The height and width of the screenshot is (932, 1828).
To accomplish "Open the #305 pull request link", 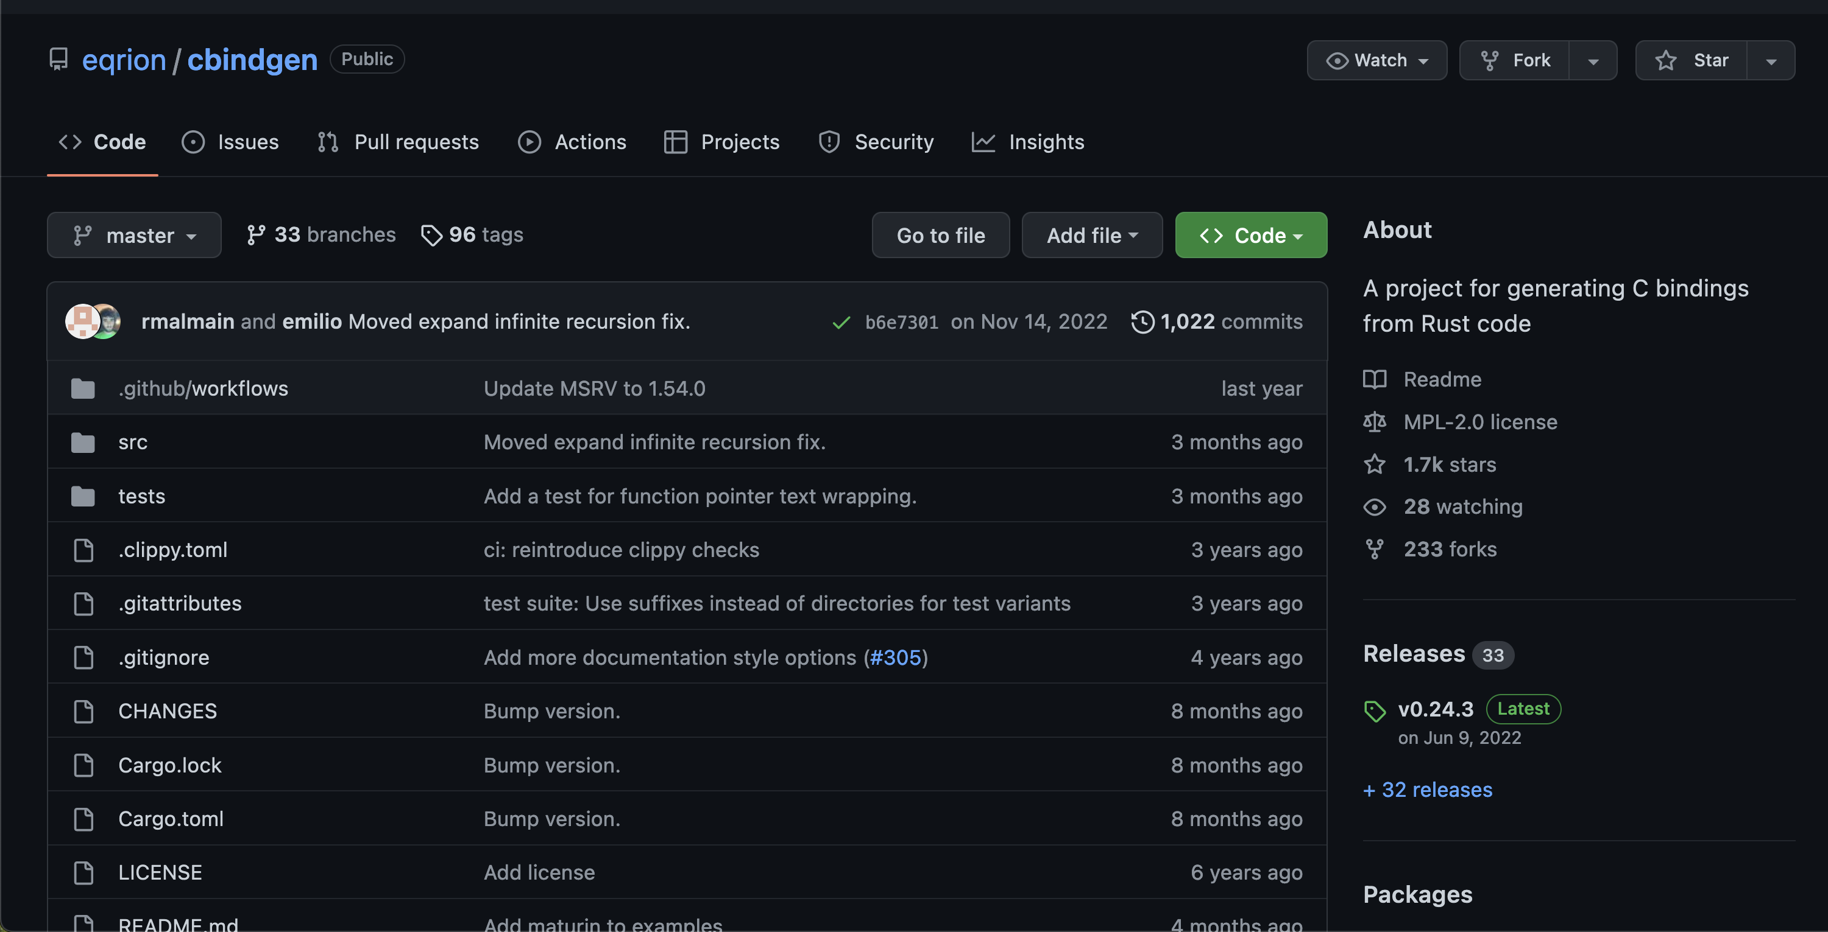I will 896,657.
